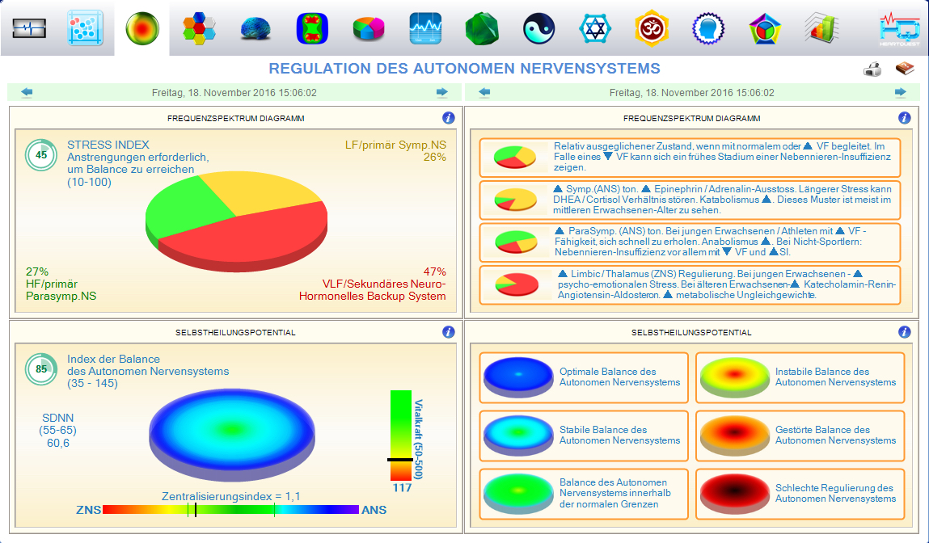Viewport: 929px width, 543px height.
Task: Go to next record in left date bar
Action: pyautogui.click(x=442, y=93)
